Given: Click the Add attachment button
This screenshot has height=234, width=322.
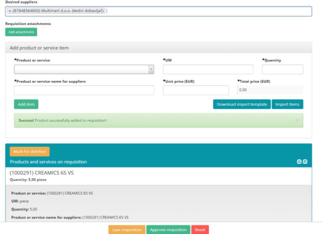Looking at the screenshot, I should pyautogui.click(x=21, y=32).
